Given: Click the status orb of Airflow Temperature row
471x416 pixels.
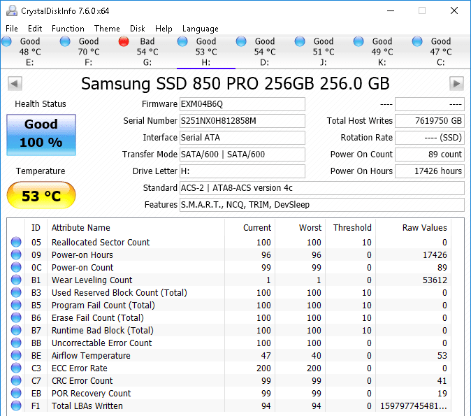Looking at the screenshot, I should click(16, 355).
